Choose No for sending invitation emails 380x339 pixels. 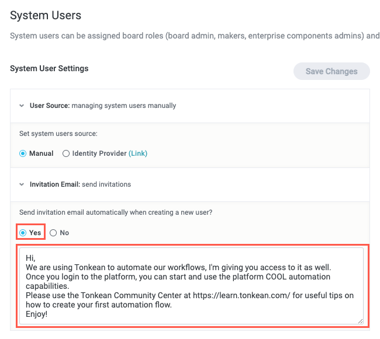(x=53, y=232)
